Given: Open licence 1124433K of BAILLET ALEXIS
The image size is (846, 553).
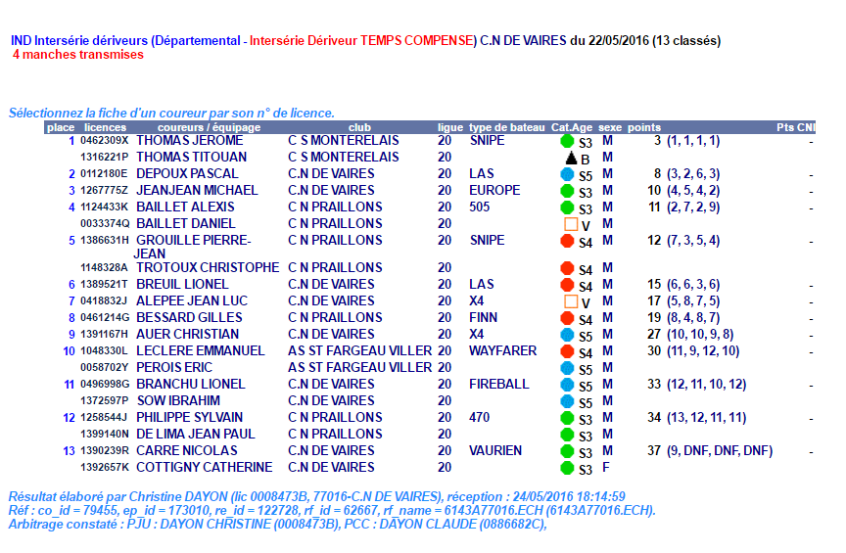Looking at the screenshot, I should click(105, 207).
